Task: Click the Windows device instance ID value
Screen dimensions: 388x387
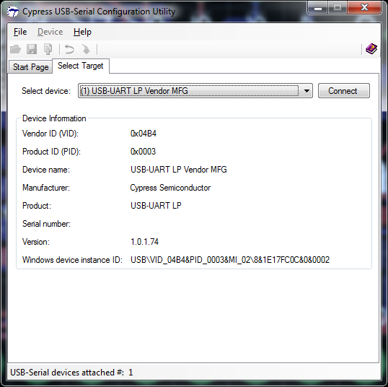Action: (x=230, y=260)
